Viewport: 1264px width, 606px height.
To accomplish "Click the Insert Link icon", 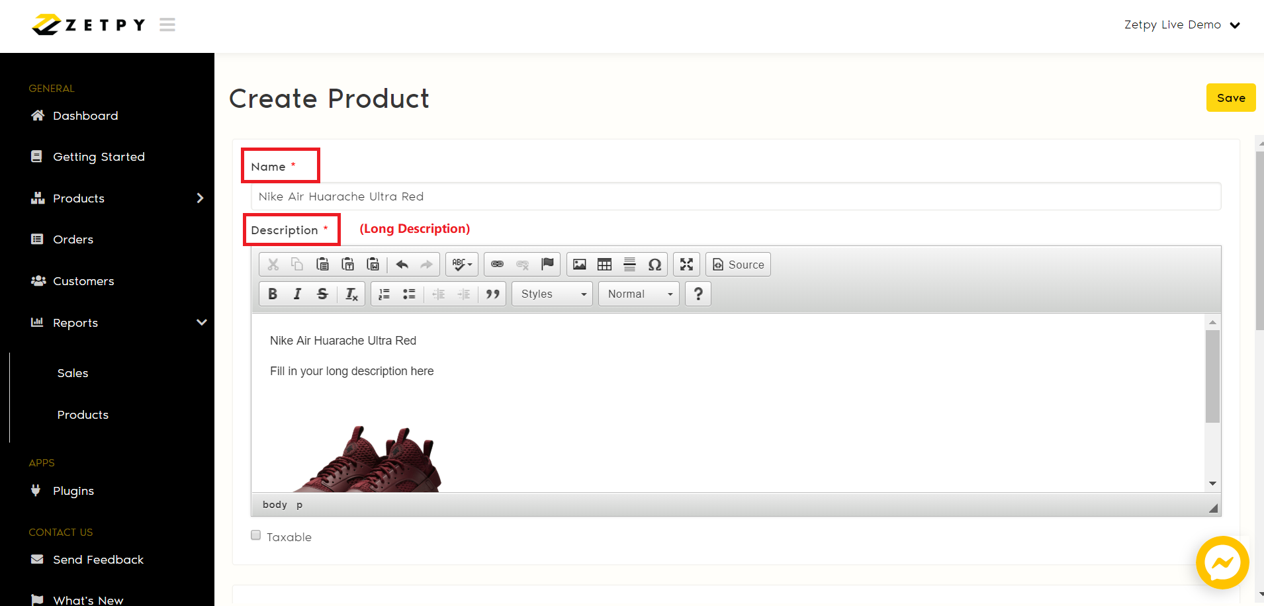I will 498,265.
